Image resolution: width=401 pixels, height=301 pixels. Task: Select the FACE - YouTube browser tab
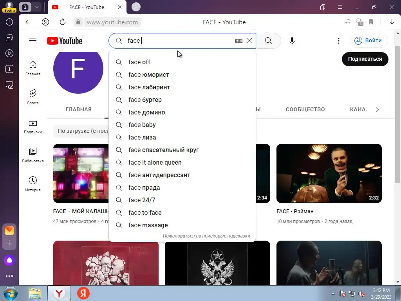[x=87, y=7]
